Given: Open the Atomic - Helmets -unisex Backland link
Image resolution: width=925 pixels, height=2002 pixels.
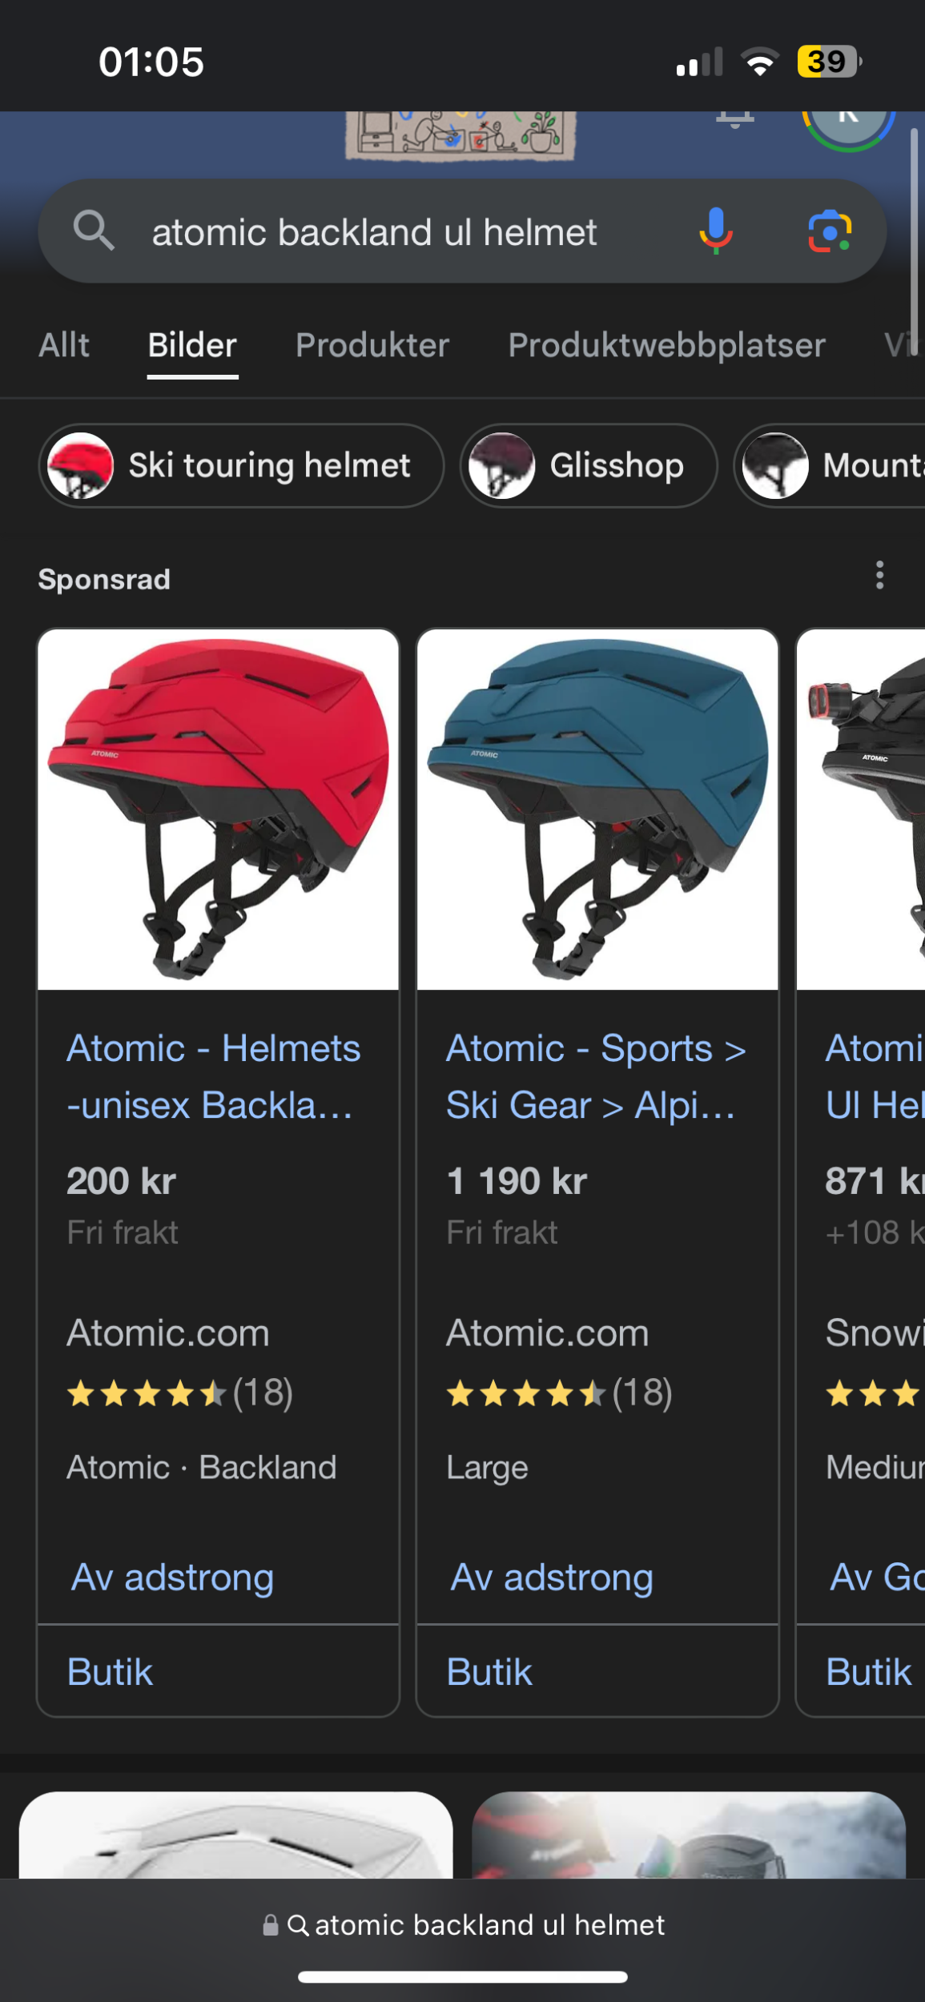Looking at the screenshot, I should pyautogui.click(x=213, y=1076).
